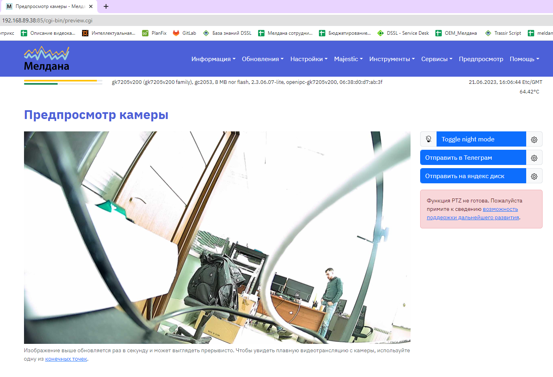The image size is (553, 377).
Task: Expand the Информация dropdown menu
Action: click(213, 59)
